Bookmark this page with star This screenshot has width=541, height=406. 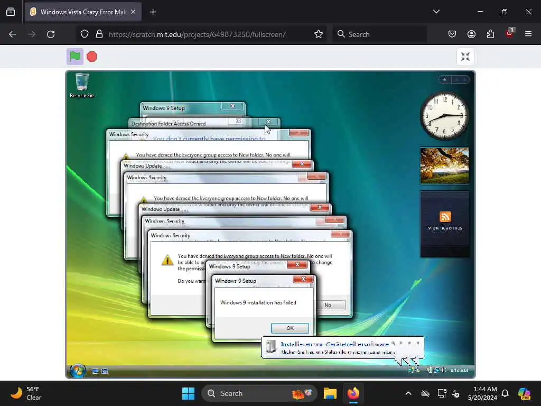pos(319,34)
